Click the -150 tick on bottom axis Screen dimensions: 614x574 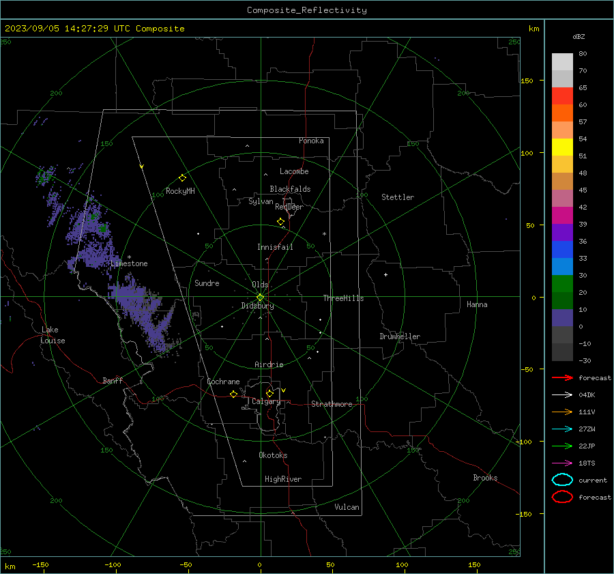pos(40,564)
